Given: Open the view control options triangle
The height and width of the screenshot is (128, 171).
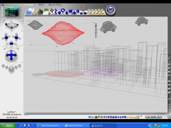Looking at the screenshot, I should point(22,31).
